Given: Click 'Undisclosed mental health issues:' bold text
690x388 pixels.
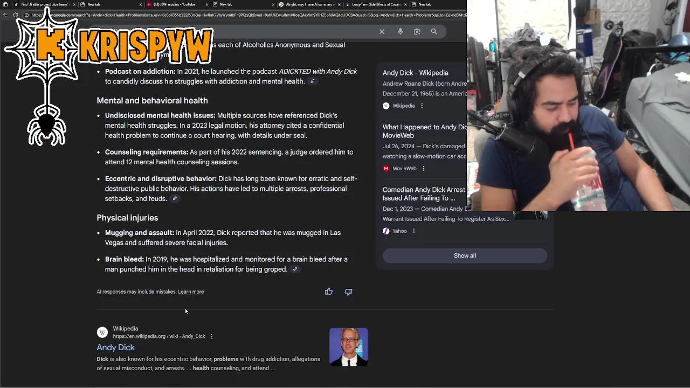Looking at the screenshot, I should [160, 116].
